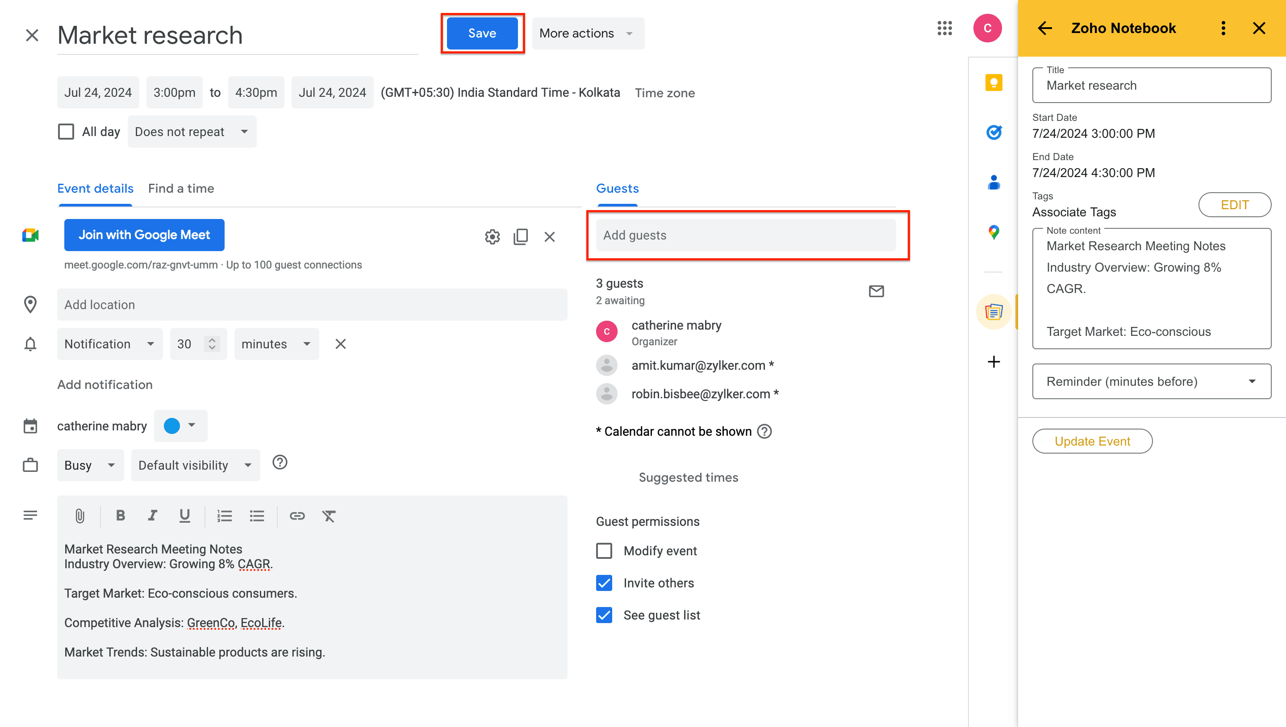Uncheck the Invite others permission
The height and width of the screenshot is (727, 1286).
click(604, 582)
